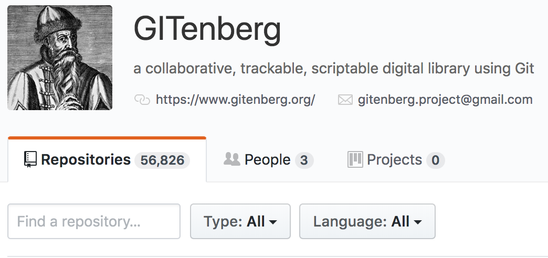The width and height of the screenshot is (548, 258).
Task: Click the book icon beside Repositories
Action: coord(30,160)
